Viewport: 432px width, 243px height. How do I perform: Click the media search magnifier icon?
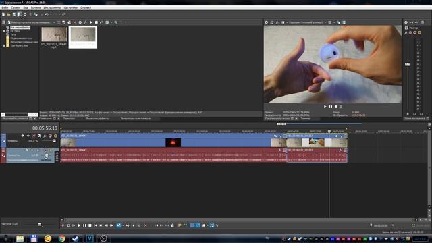click(x=116, y=22)
